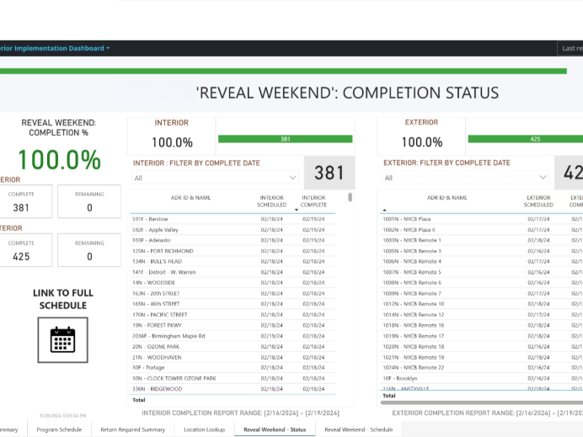The height and width of the screenshot is (437, 583).
Task: Click interior table vertical scrollbar
Action: [x=350, y=199]
